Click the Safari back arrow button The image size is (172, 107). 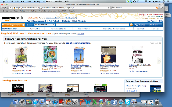(3, 8)
